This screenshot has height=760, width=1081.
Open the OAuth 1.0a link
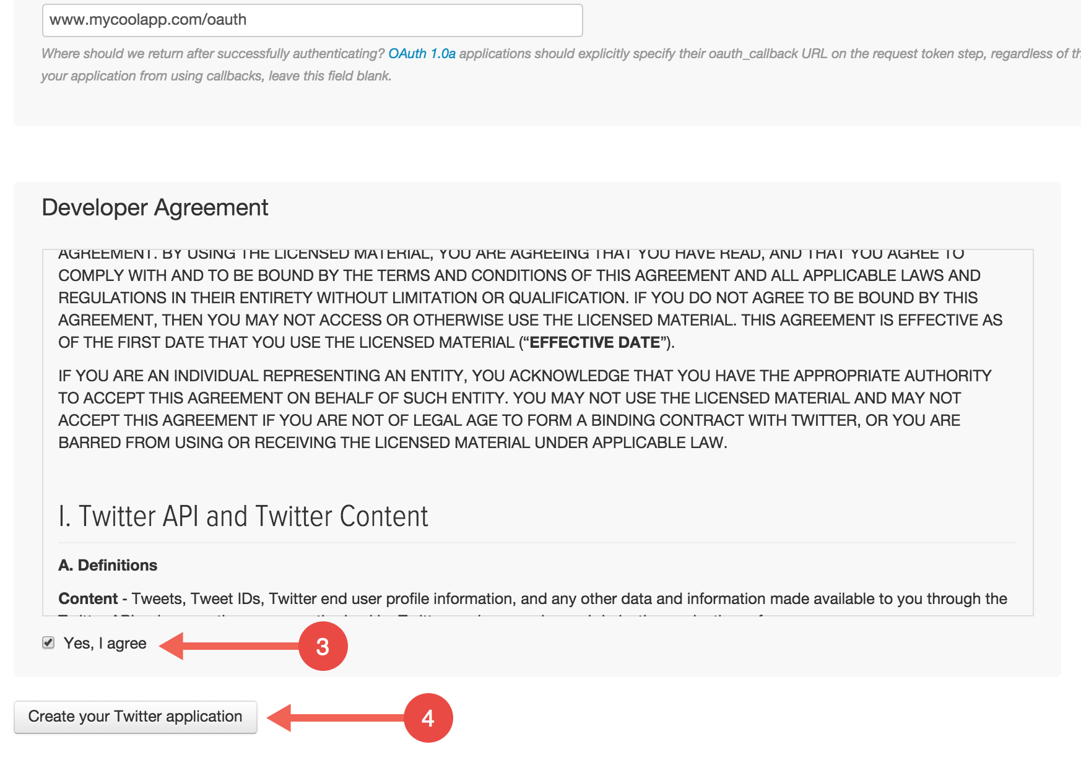click(x=422, y=54)
